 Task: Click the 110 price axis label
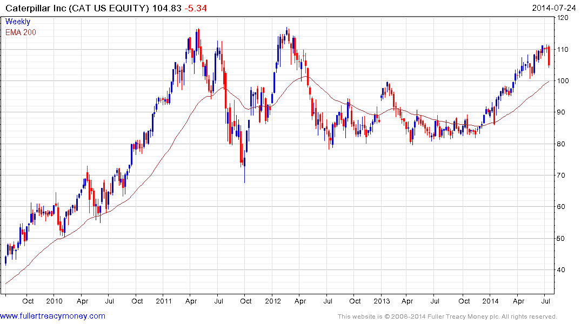(x=563, y=49)
